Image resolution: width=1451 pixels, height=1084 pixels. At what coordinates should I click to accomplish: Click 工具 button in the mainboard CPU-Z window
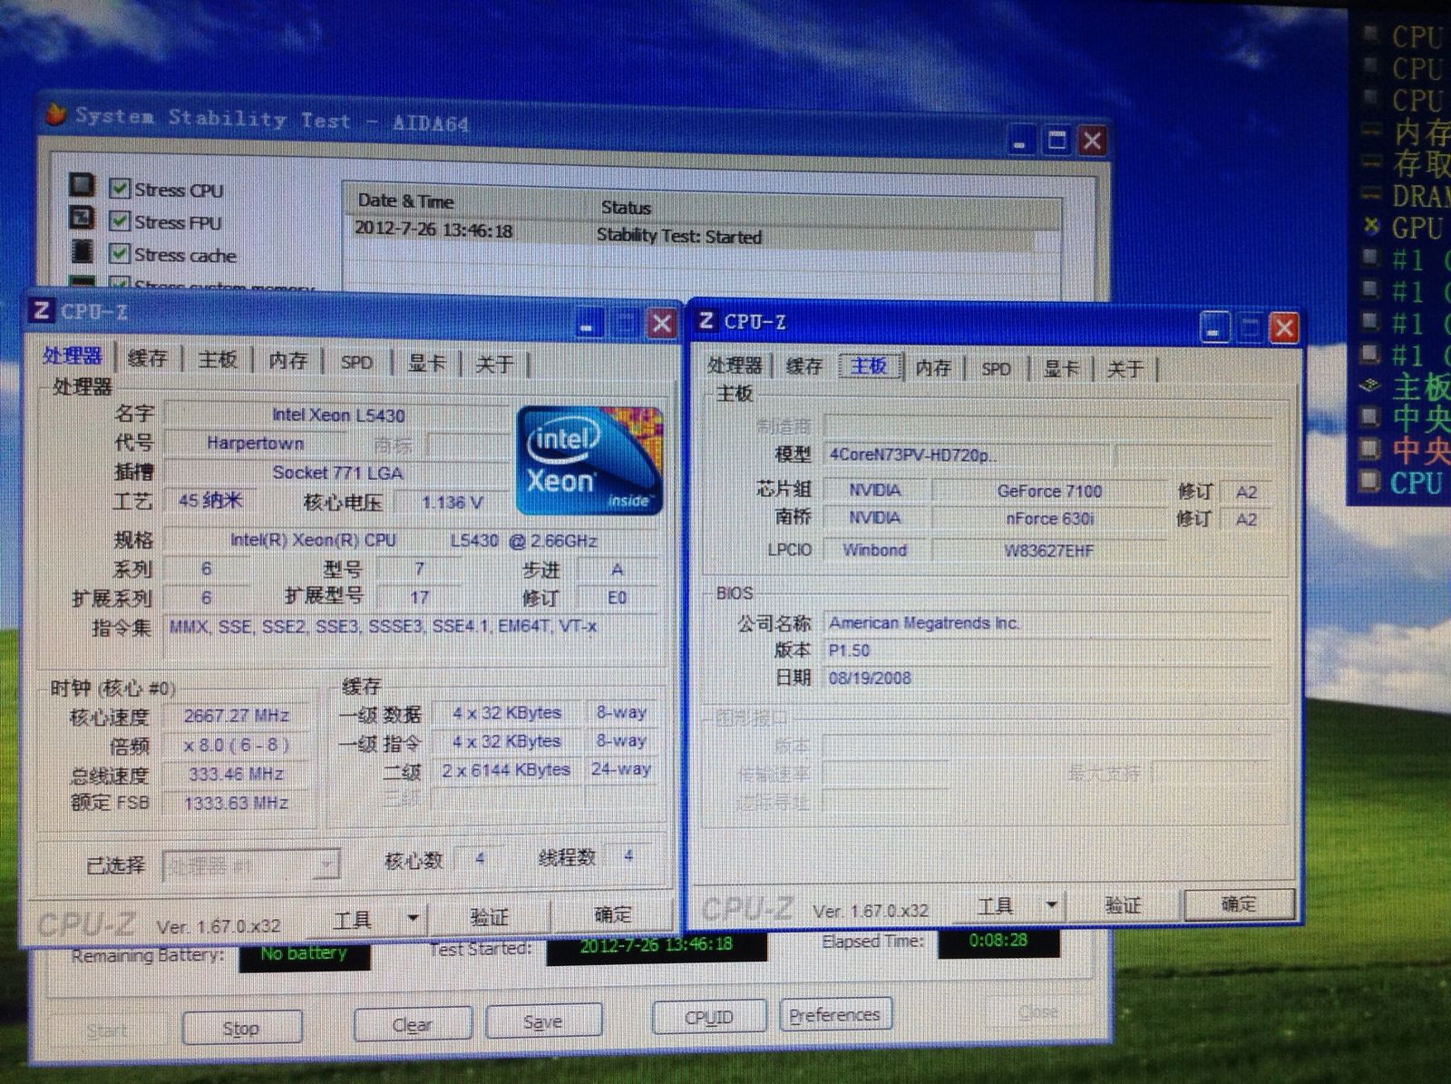(x=996, y=905)
